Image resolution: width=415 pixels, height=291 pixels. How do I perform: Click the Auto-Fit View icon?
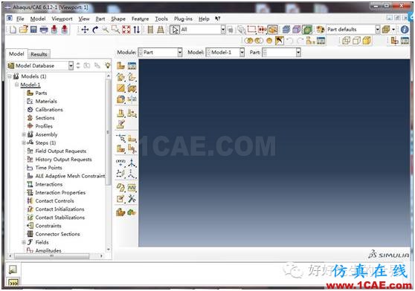coord(126,30)
